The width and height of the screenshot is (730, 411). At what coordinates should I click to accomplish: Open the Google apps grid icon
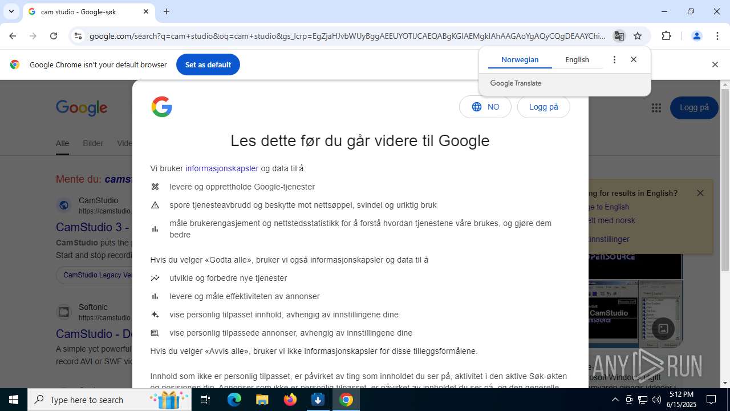click(656, 107)
